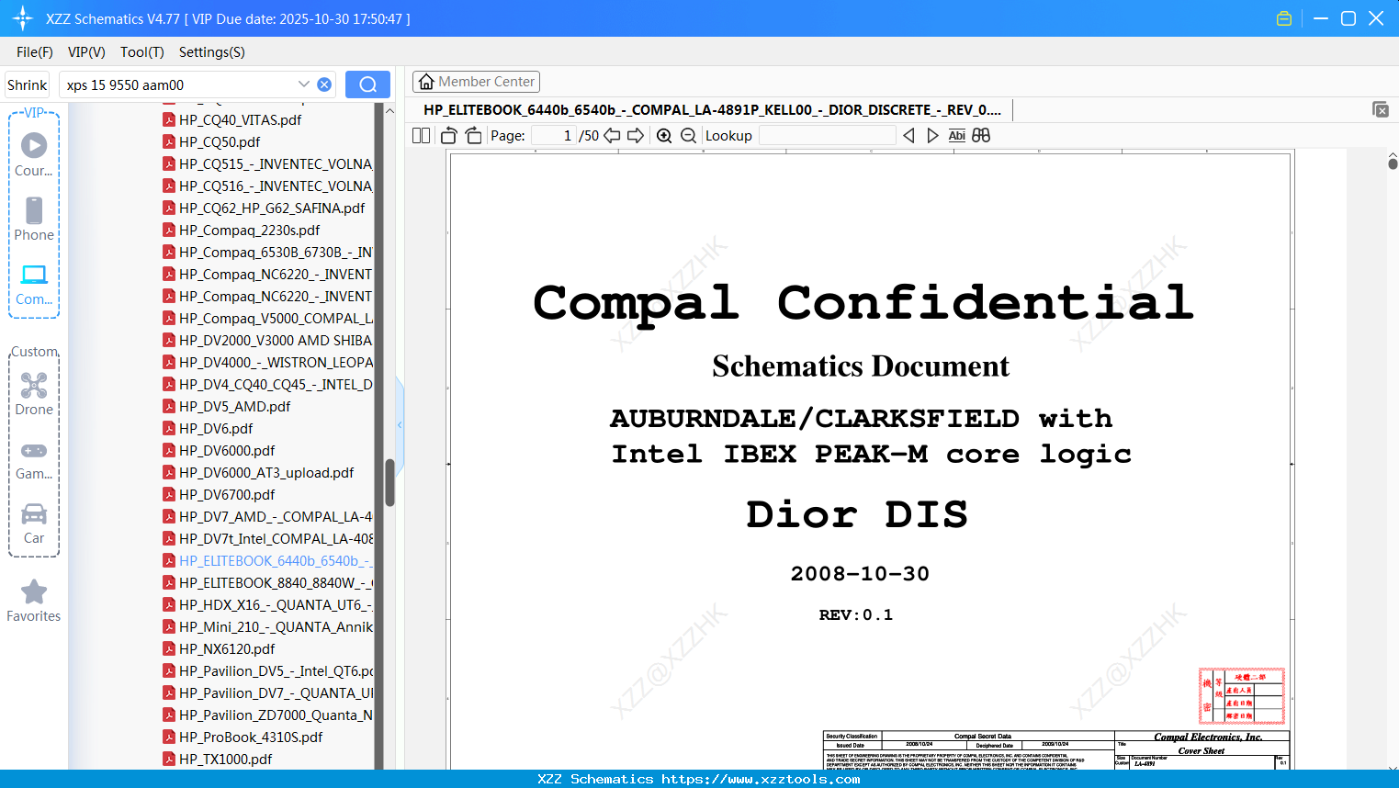Collapse the file list side panel handle
1399x788 pixels.
tap(400, 424)
